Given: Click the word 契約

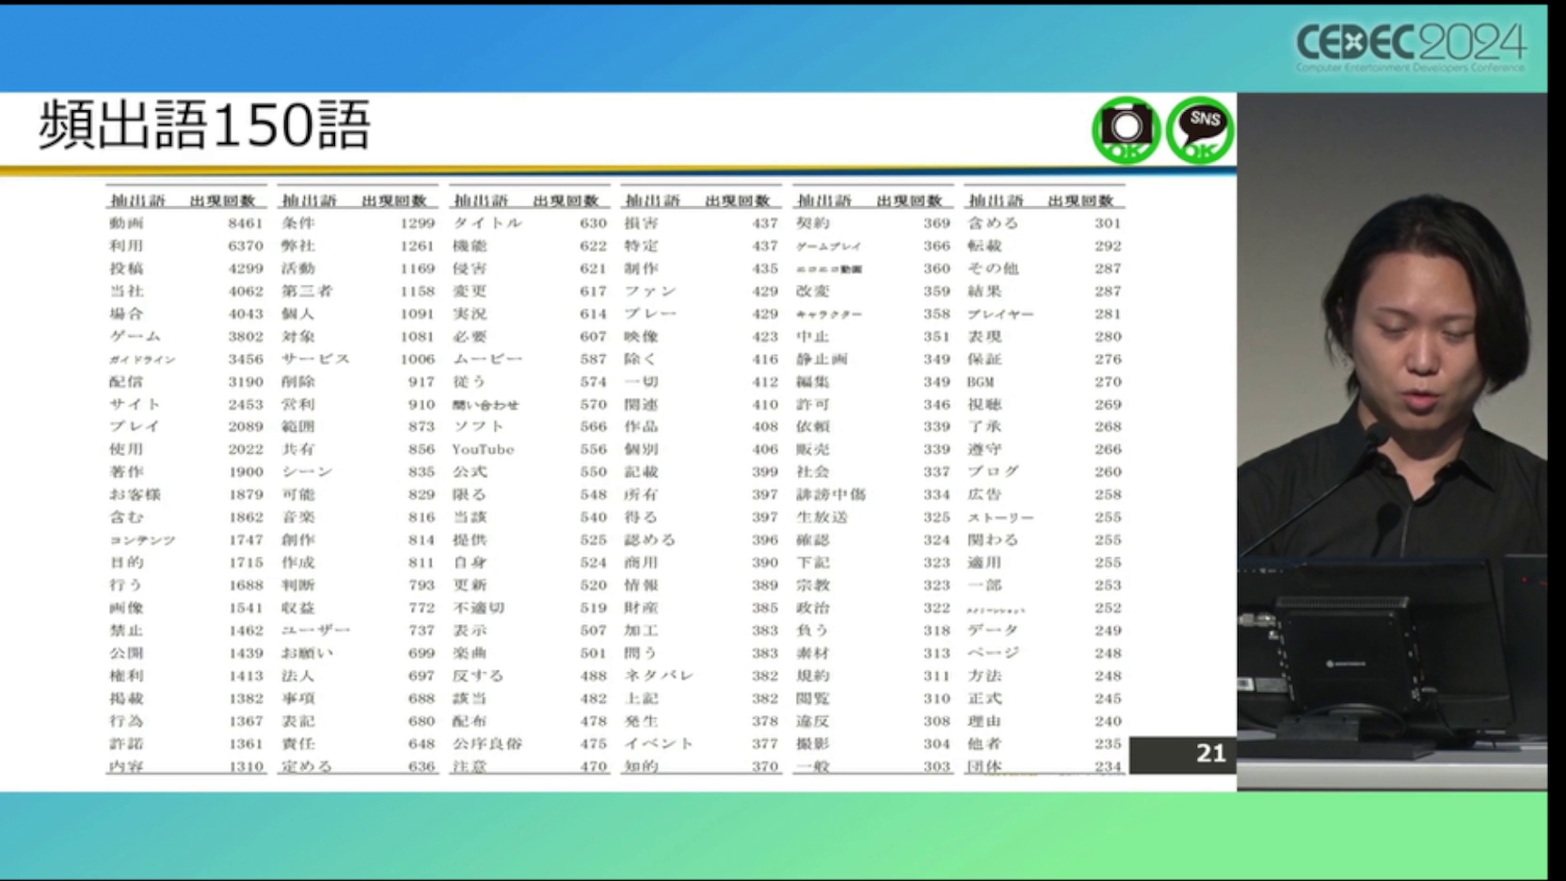Looking at the screenshot, I should (x=813, y=223).
